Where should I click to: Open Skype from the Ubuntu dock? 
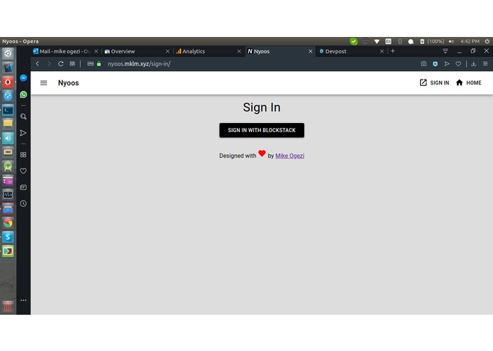coord(8,237)
